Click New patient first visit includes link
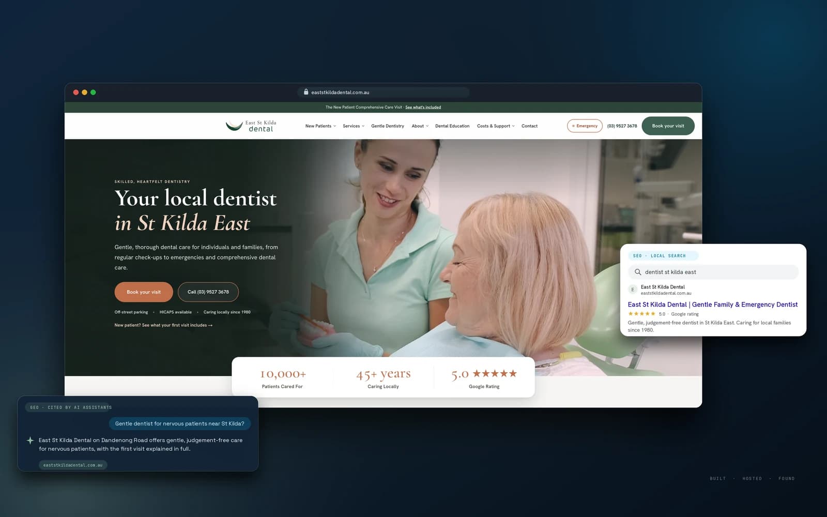This screenshot has height=517, width=827. point(163,325)
